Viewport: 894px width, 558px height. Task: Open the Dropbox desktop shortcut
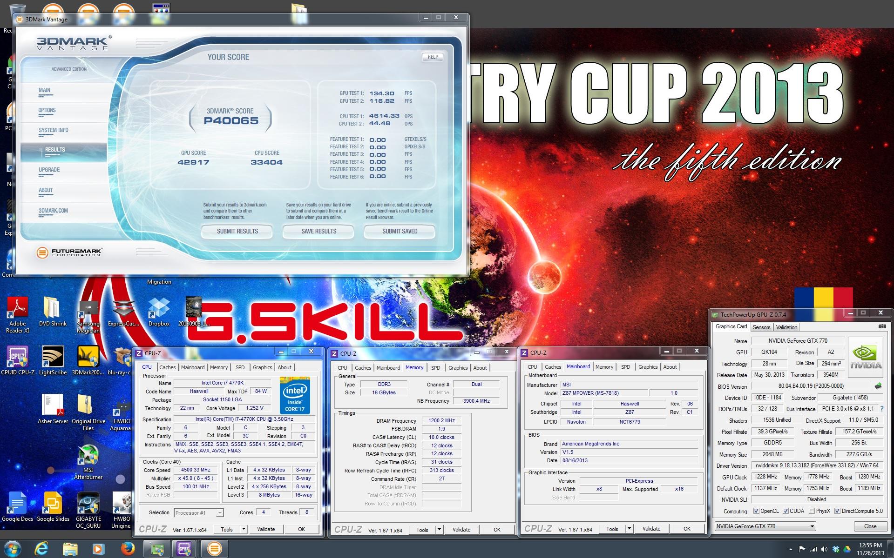159,312
